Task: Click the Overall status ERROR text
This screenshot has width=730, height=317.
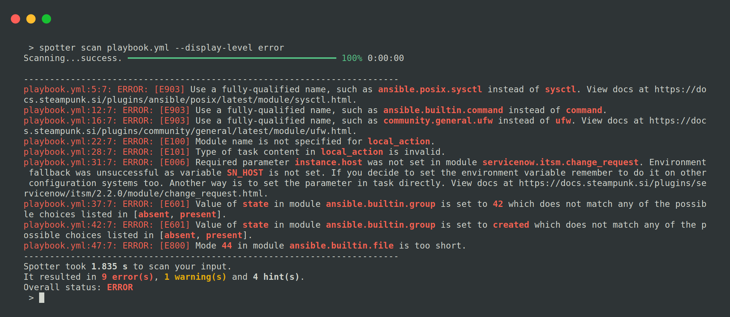Action: [x=120, y=287]
